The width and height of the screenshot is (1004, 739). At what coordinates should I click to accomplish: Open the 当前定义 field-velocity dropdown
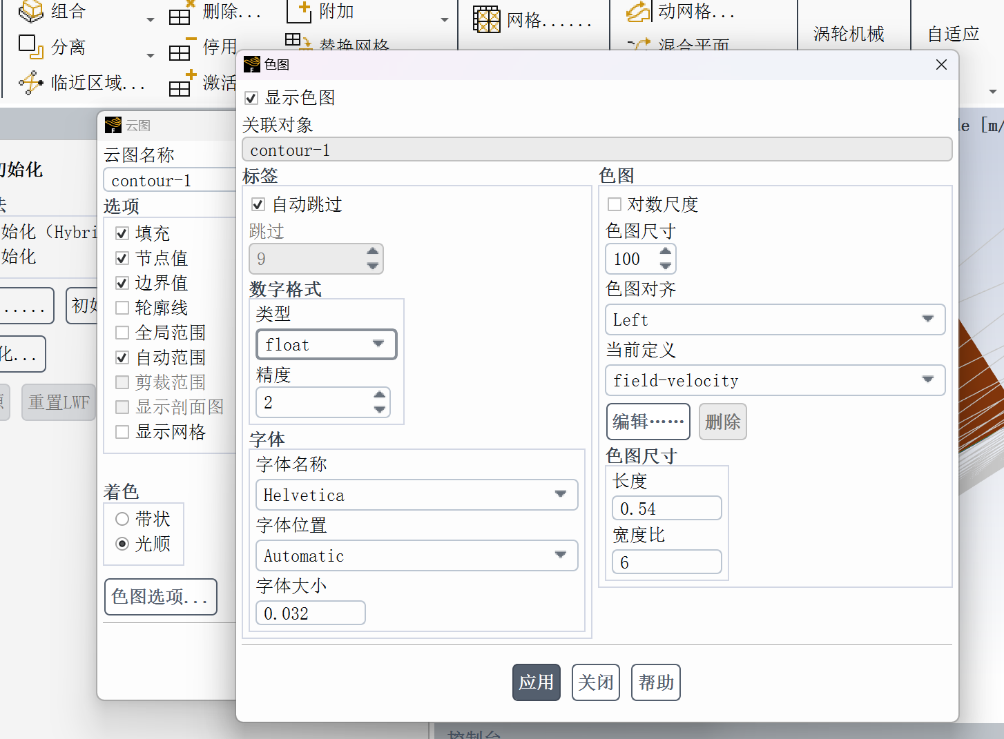click(775, 380)
